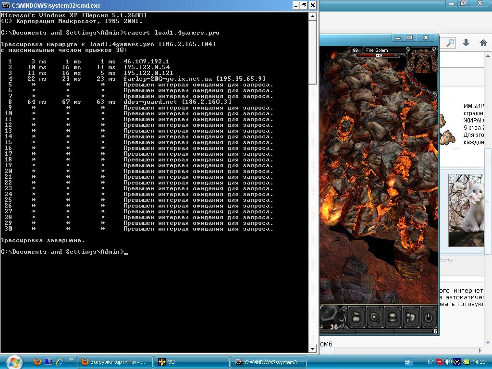
Task: Switch to Загрузка картинки Firefox taskbar button
Action: [x=114, y=362]
